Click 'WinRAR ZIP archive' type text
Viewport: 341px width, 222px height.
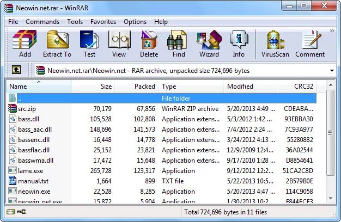[190, 109]
